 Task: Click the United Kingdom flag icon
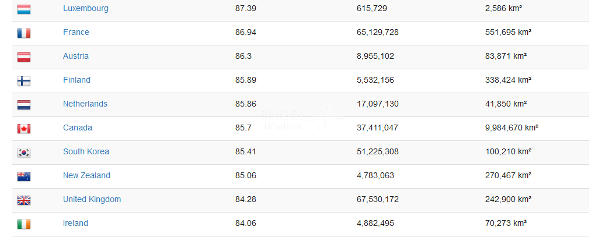pyautogui.click(x=24, y=200)
